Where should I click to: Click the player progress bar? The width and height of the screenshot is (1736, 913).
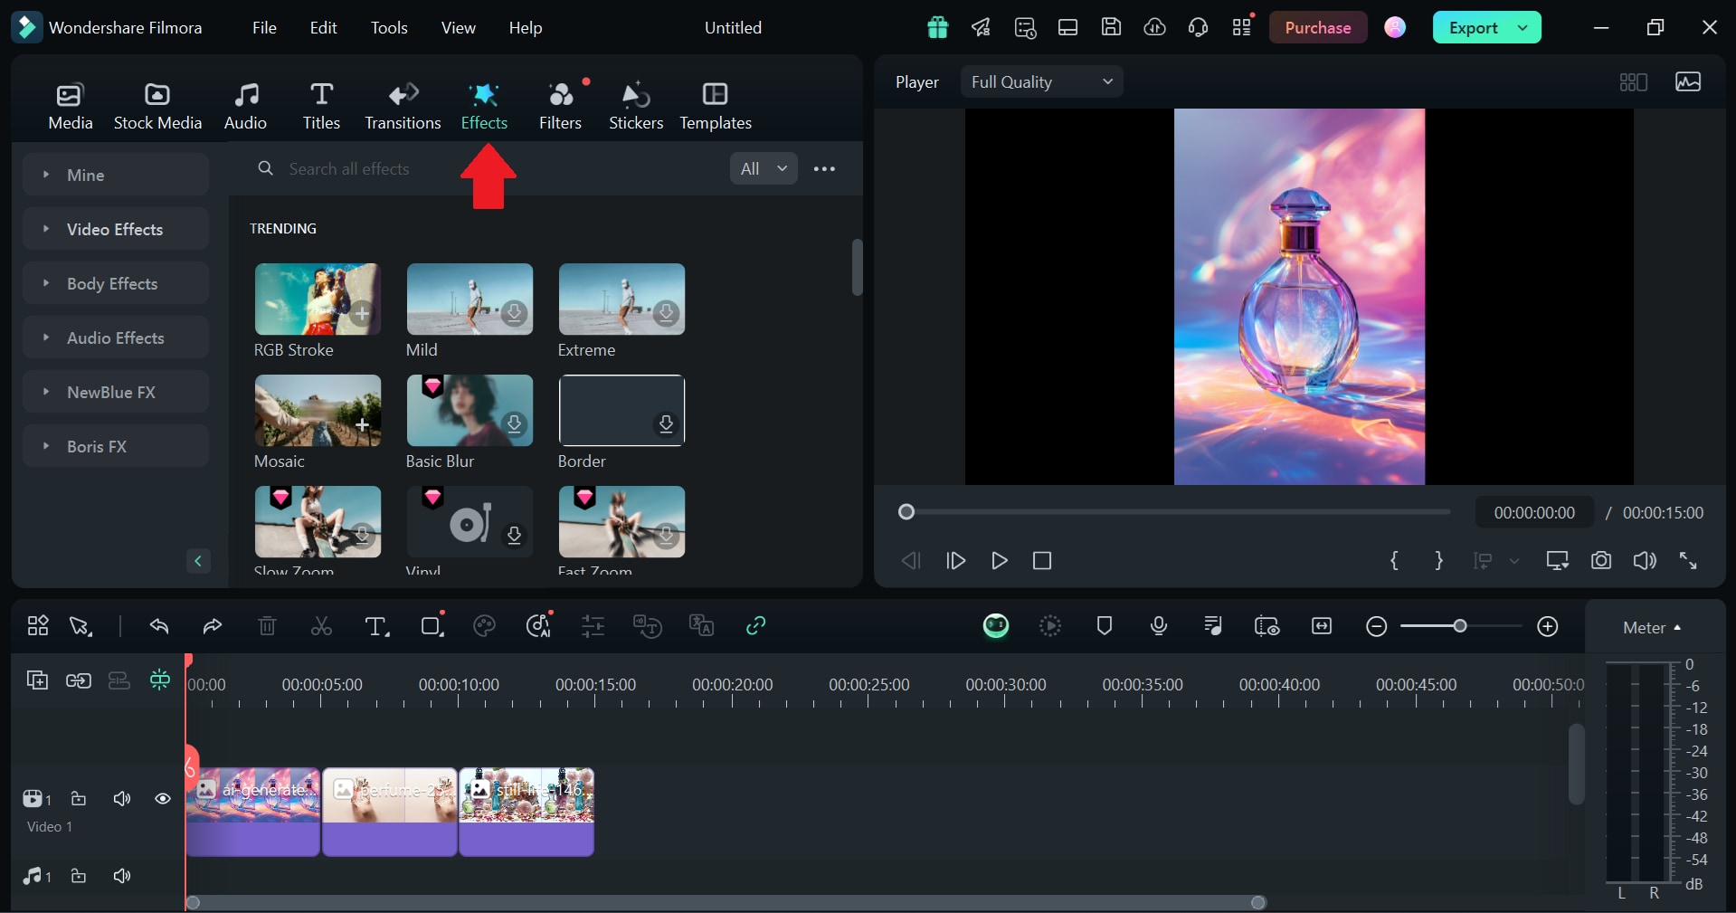click(1176, 512)
